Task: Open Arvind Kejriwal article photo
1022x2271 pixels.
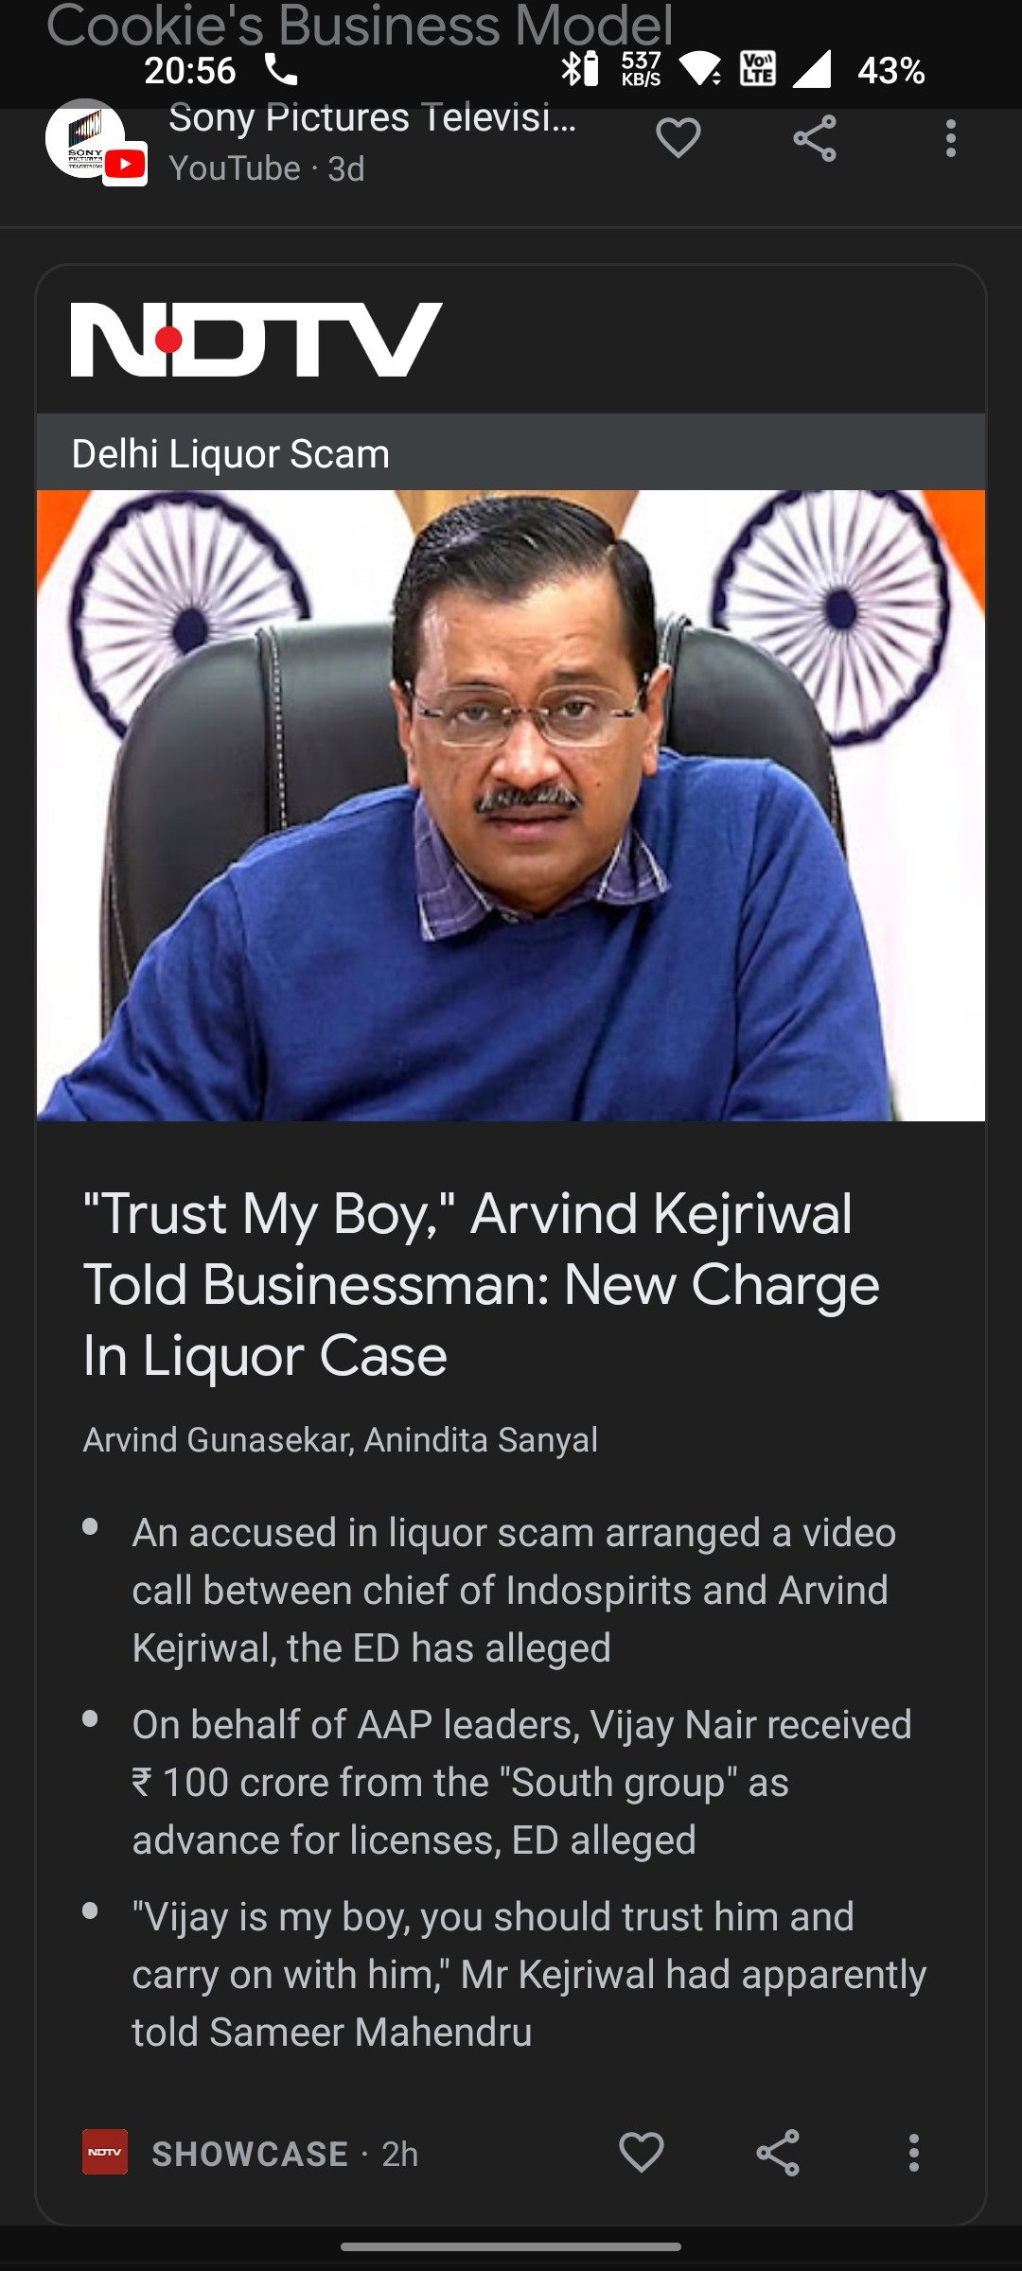Action: pos(511,805)
